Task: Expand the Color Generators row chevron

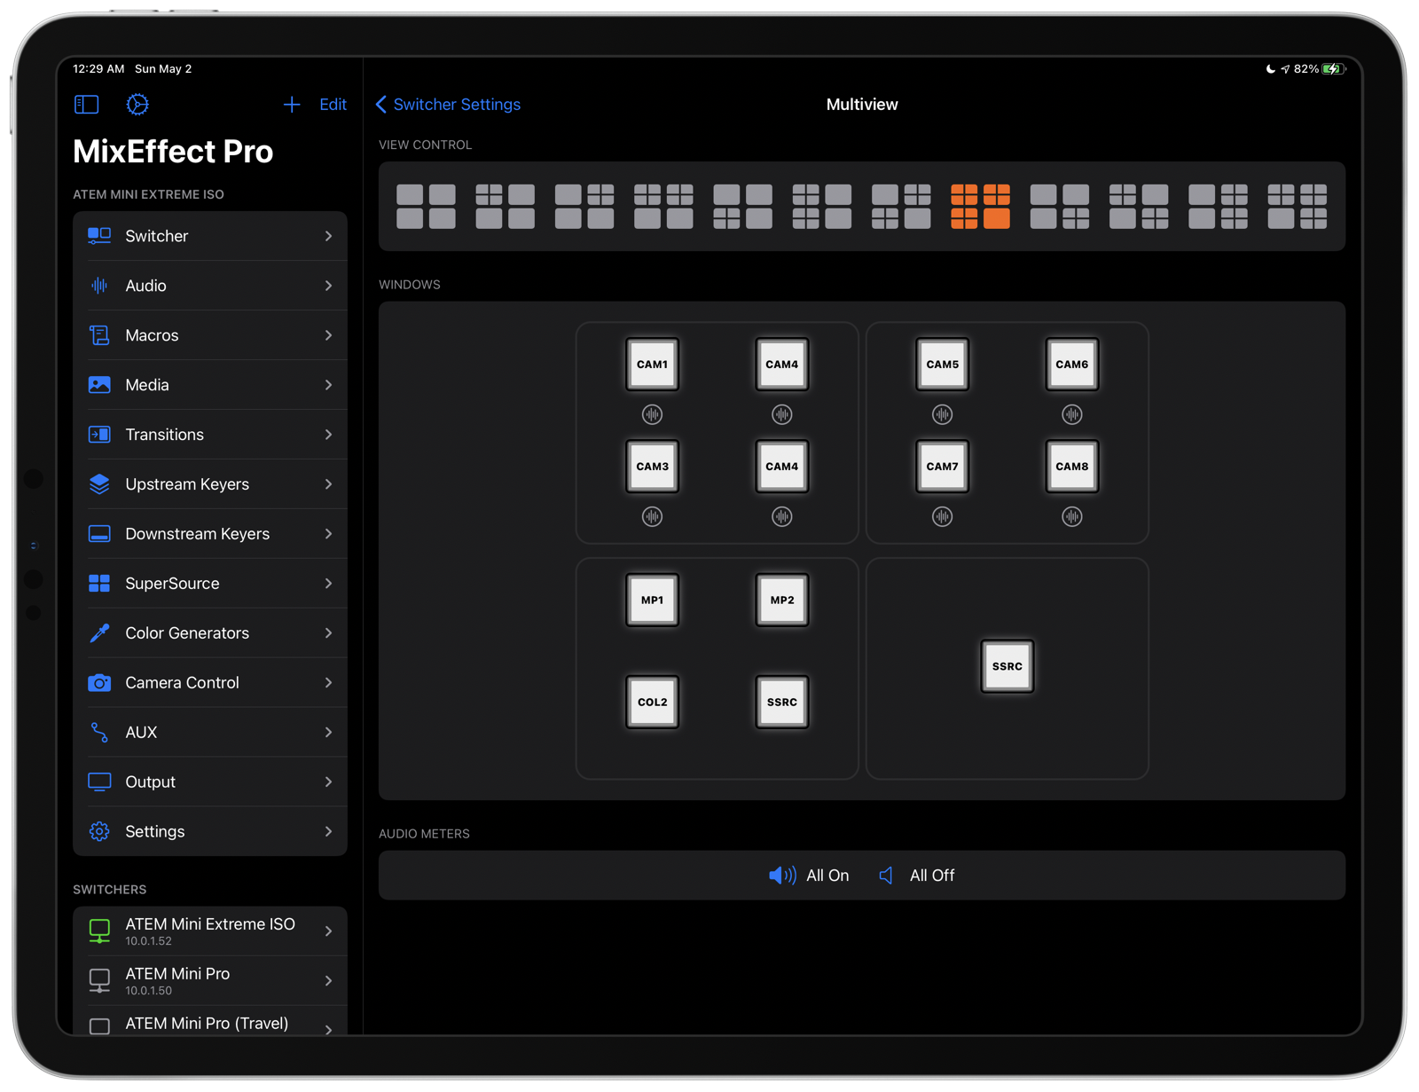Action: (328, 633)
